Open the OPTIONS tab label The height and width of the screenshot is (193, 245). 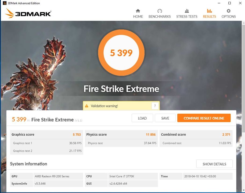click(229, 17)
